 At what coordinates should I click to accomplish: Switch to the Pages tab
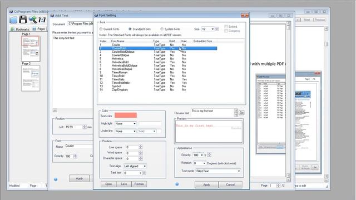(x=39, y=29)
